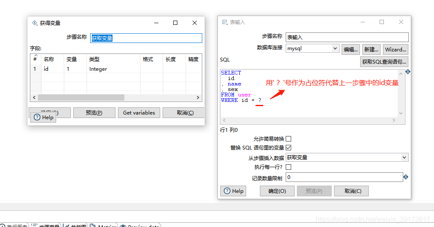Click the 精度 column header
The image size is (434, 227).
tap(193, 59)
